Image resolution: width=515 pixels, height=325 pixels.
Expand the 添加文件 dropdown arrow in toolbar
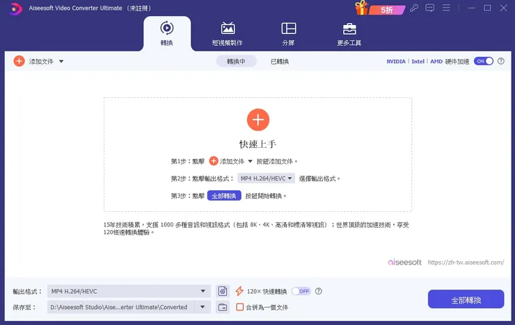(x=61, y=61)
